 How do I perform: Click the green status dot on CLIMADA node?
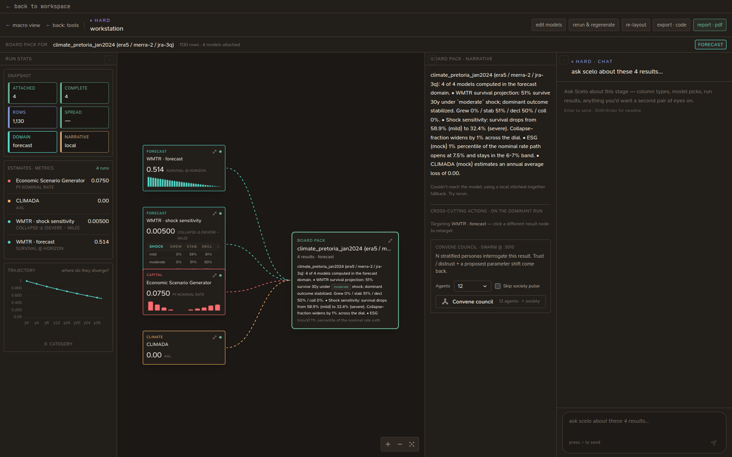coord(221,337)
